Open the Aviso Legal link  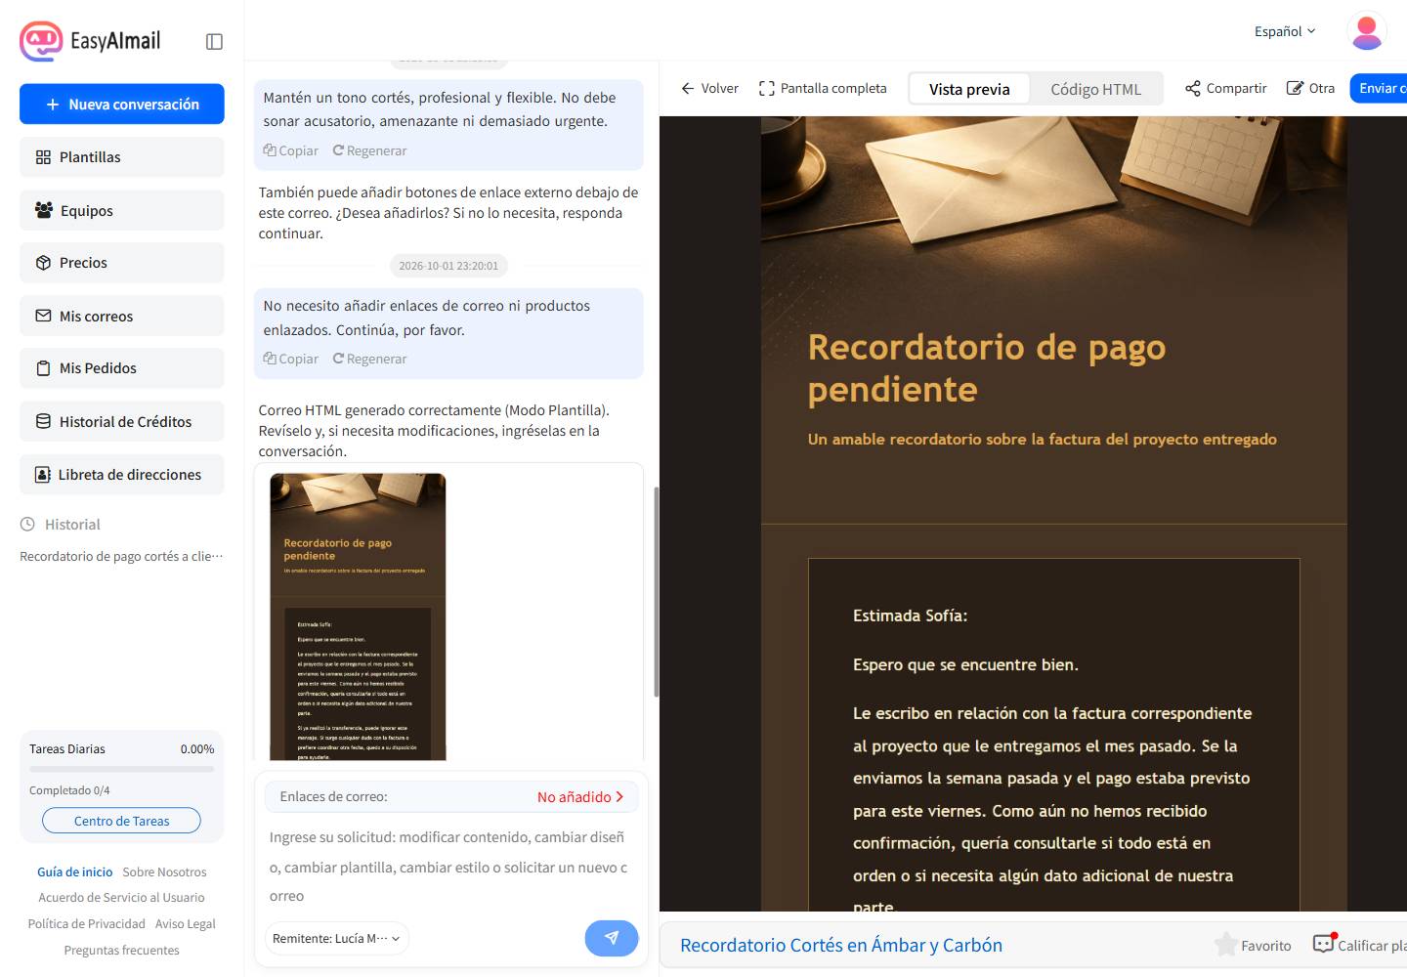(186, 923)
